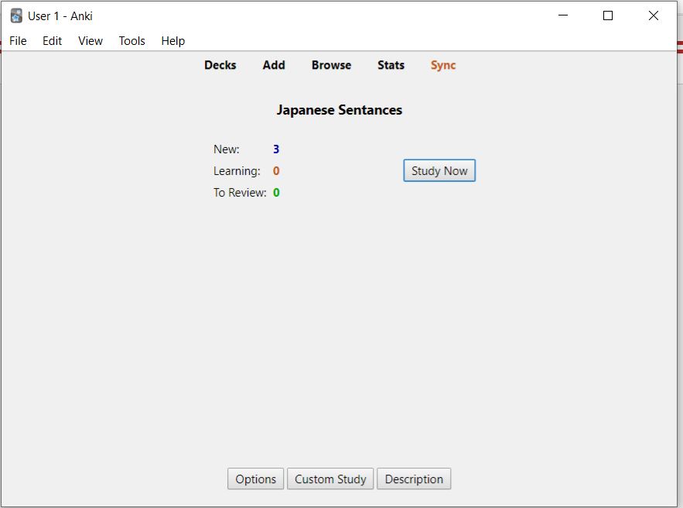Screen dimensions: 683x508
Task: Click the Japanese Sentances deck title
Action: click(340, 110)
